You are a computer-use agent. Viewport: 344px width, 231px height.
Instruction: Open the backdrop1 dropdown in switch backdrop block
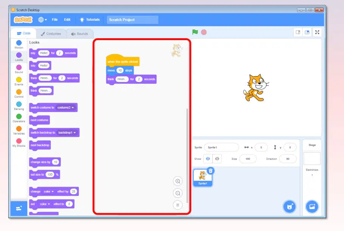pos(67,133)
